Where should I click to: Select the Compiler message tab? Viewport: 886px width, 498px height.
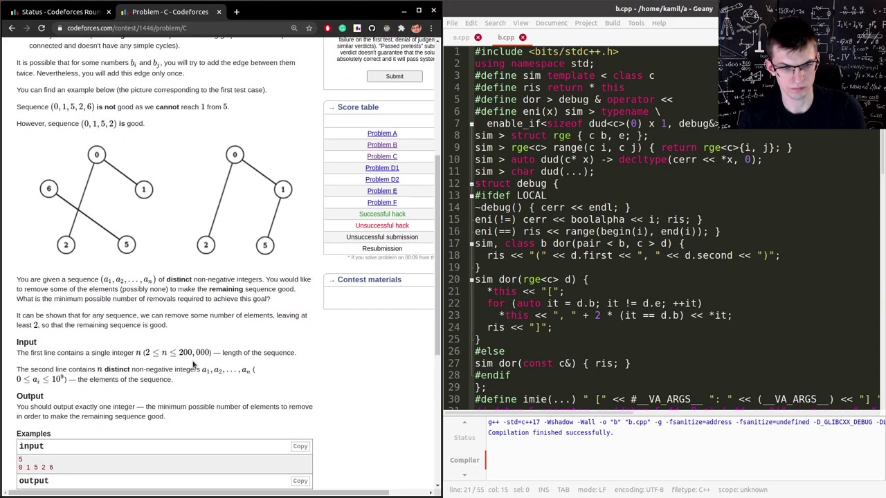[464, 460]
